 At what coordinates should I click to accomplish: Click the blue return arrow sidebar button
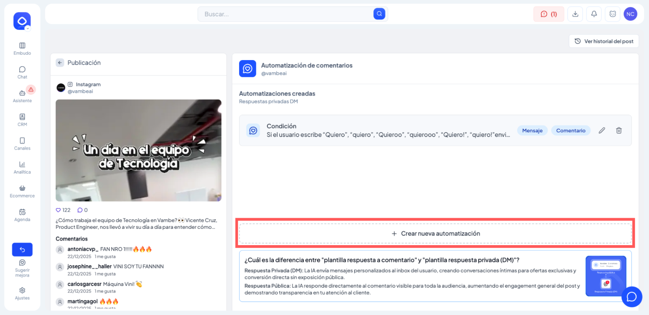point(22,250)
